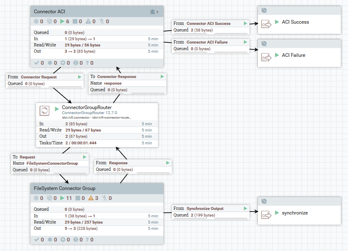Click the running status arrow next to ConnectorGroupRouter
Image resolution: width=348 pixels, height=251 pixels.
pyautogui.click(x=57, y=109)
